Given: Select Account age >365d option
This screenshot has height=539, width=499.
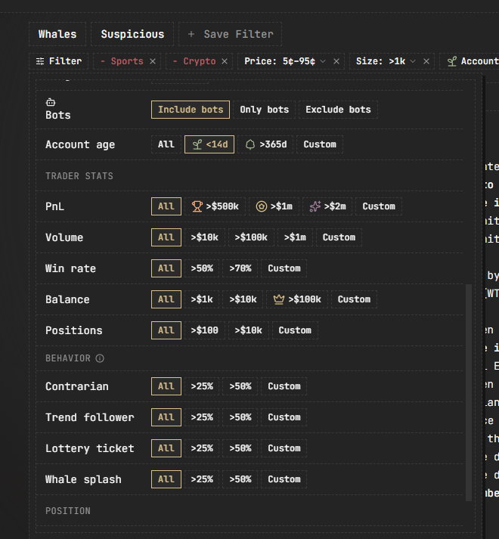Looking at the screenshot, I should [x=265, y=144].
